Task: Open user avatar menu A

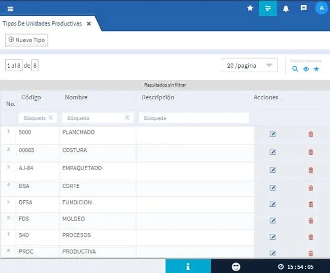Action: (321, 8)
